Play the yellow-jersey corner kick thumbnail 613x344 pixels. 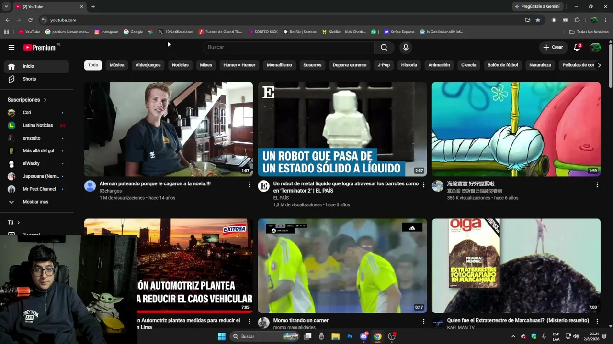click(x=342, y=266)
